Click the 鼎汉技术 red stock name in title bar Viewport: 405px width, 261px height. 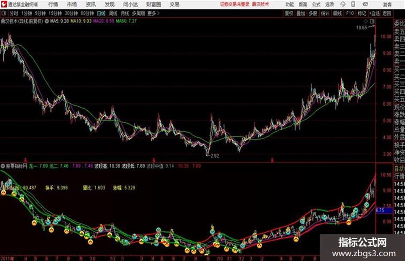(x=261, y=4)
